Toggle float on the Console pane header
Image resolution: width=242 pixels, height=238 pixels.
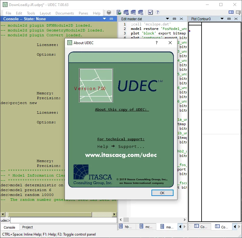[x=111, y=19]
